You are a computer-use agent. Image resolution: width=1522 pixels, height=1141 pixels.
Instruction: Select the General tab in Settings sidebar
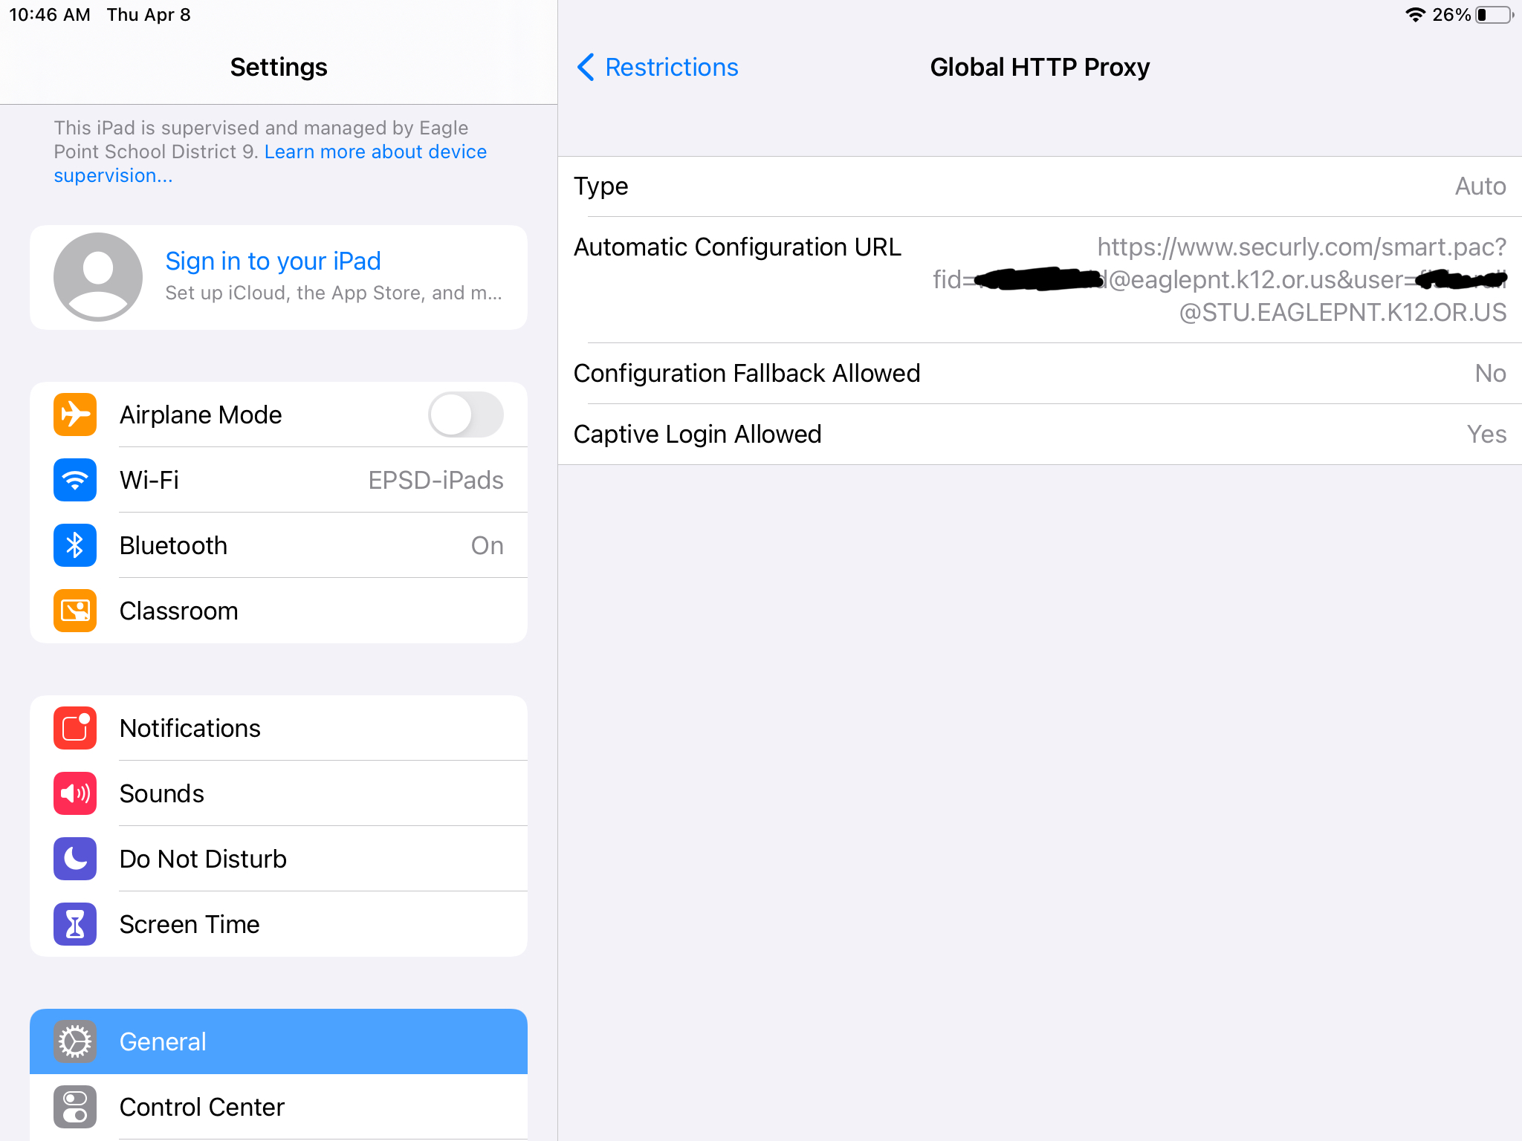coord(279,1041)
